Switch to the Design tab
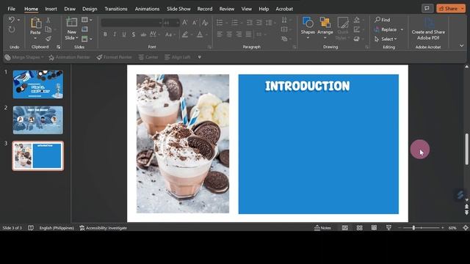The width and height of the screenshot is (470, 264). click(x=90, y=9)
